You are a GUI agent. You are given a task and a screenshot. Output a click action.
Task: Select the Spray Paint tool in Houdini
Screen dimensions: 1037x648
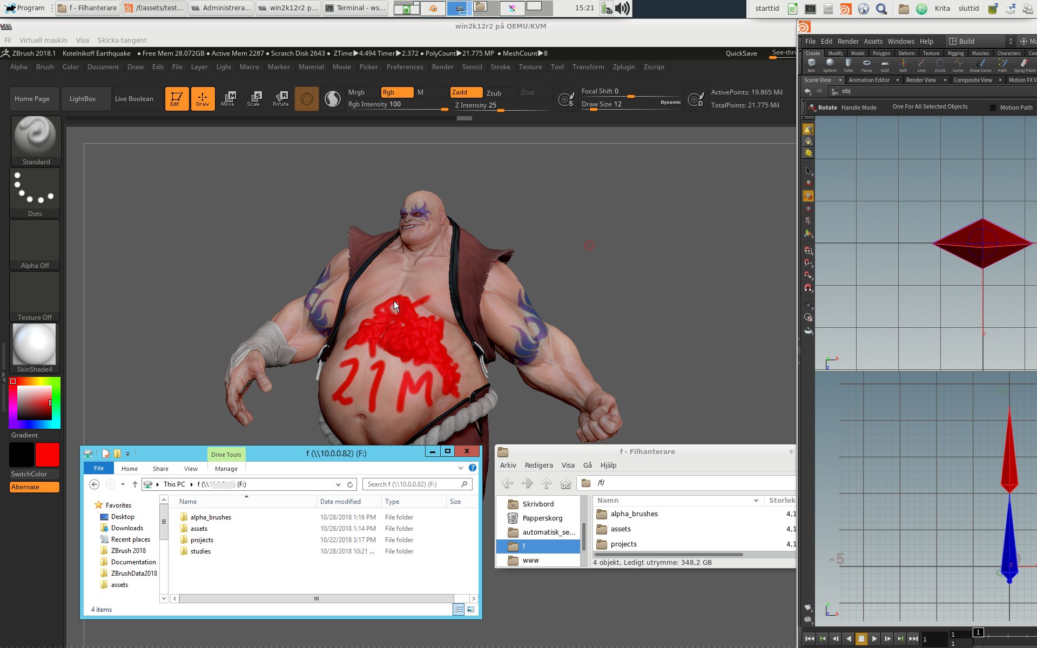1025,65
